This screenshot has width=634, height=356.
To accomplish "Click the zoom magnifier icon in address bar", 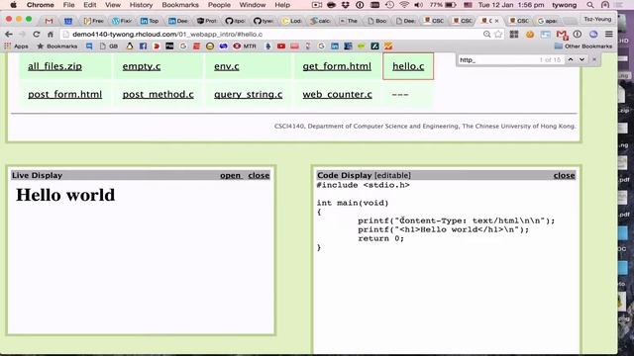I will 486,35.
